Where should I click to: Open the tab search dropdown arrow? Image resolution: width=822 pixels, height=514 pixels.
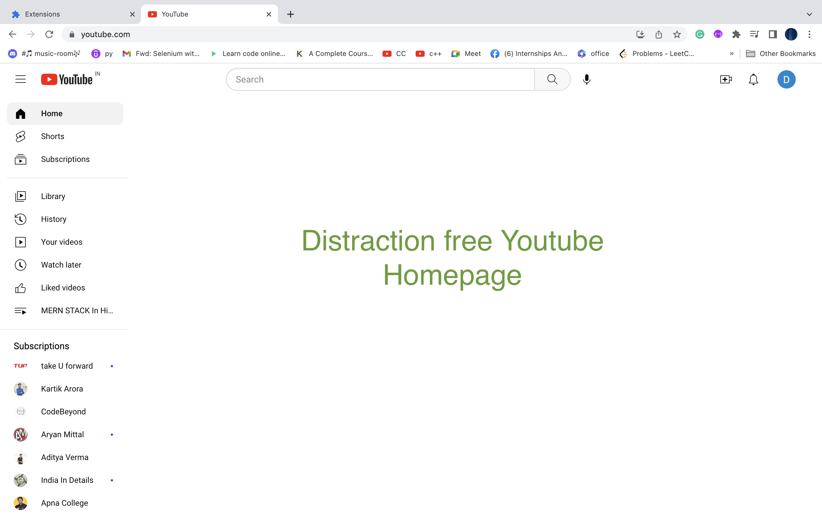(809, 14)
